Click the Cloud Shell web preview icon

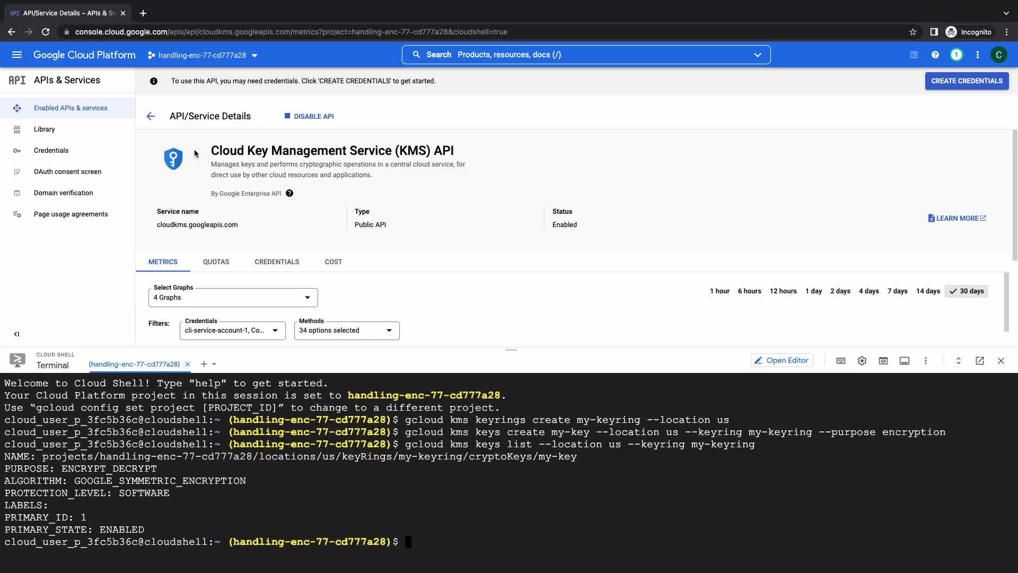click(x=883, y=361)
